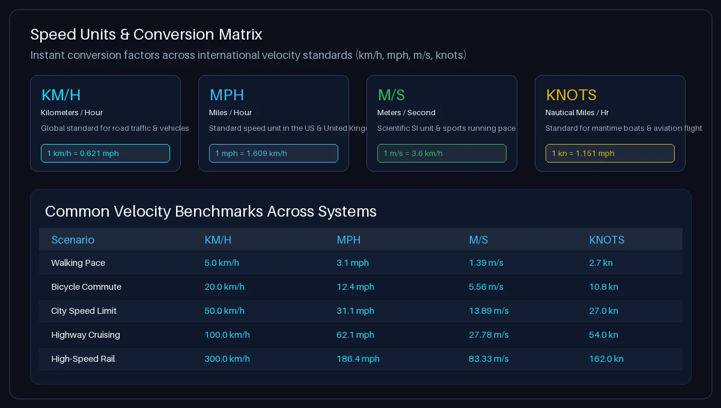Click the '10.8 kn' cell
721x408 pixels.
pyautogui.click(x=603, y=287)
